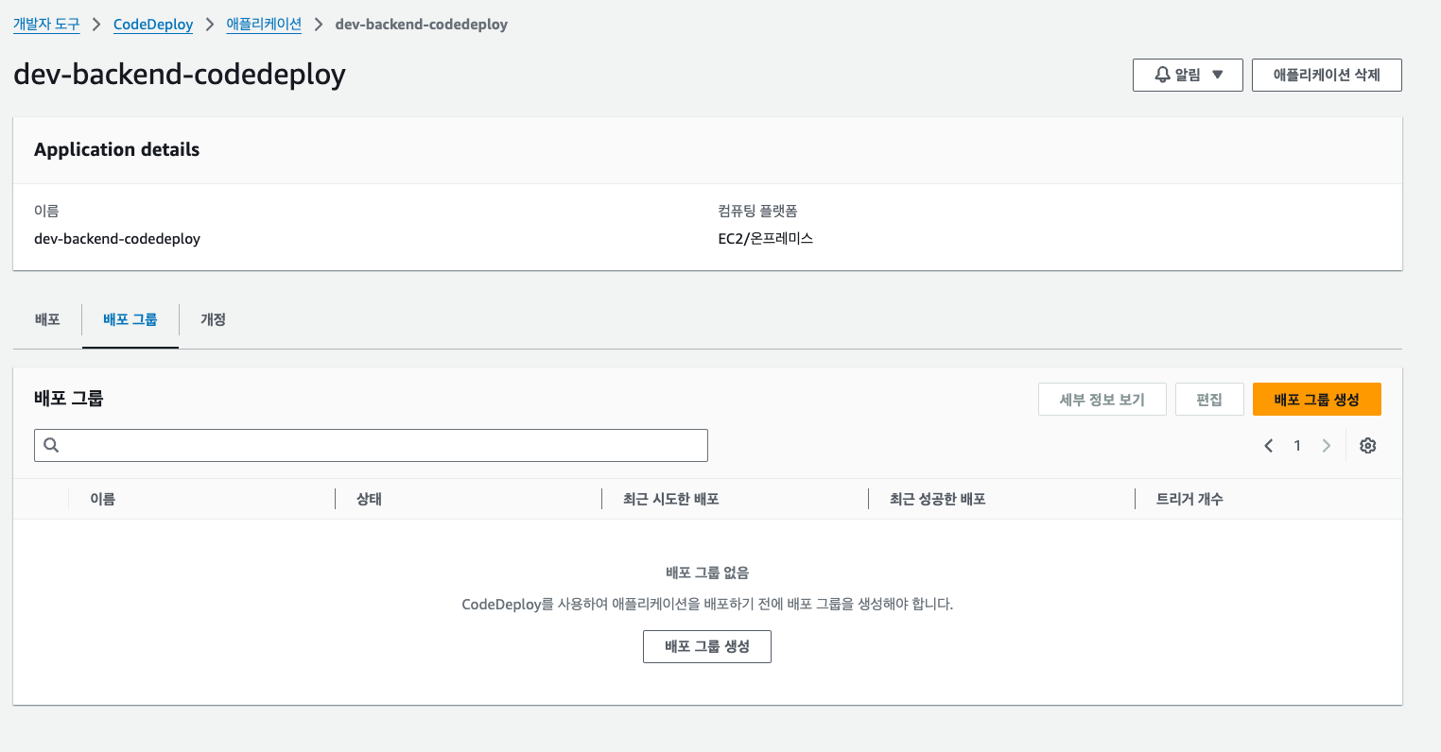Click the 최근 시도한 배포 column header
Screen dimensions: 1441x752
[x=670, y=499]
